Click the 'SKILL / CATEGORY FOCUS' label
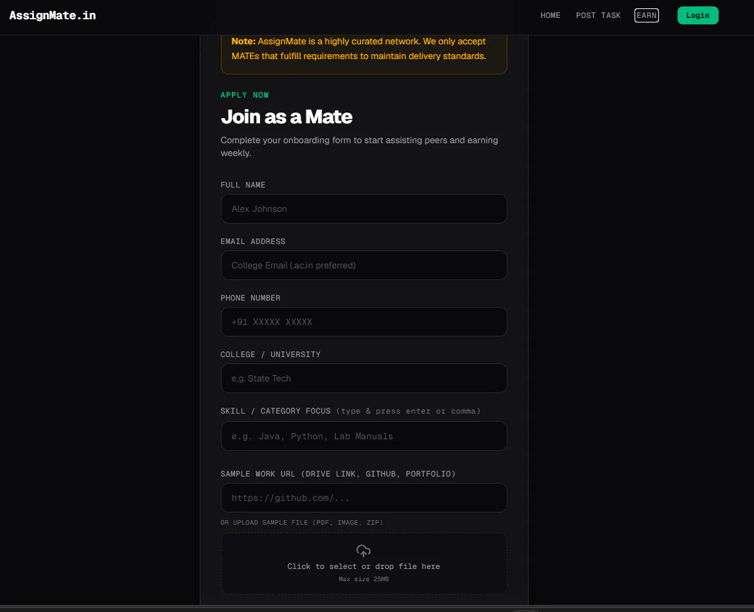 [x=276, y=411]
